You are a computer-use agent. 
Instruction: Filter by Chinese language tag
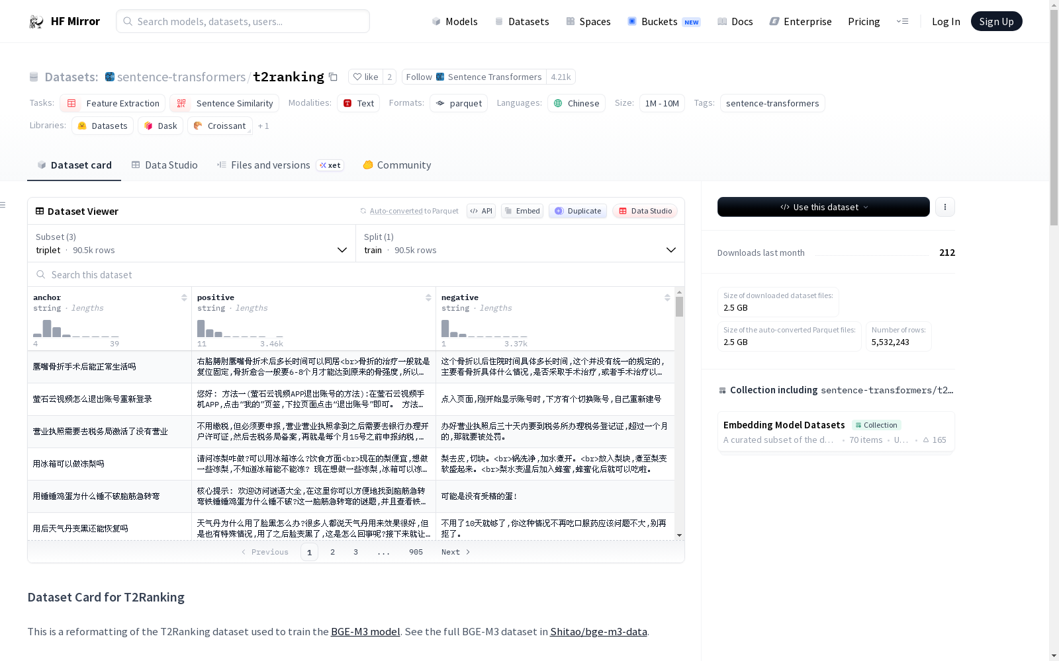coord(576,103)
